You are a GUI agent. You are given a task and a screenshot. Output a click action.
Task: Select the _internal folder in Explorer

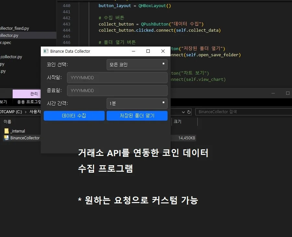[18, 131]
